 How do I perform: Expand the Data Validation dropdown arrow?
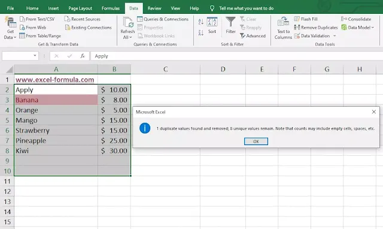(x=335, y=36)
